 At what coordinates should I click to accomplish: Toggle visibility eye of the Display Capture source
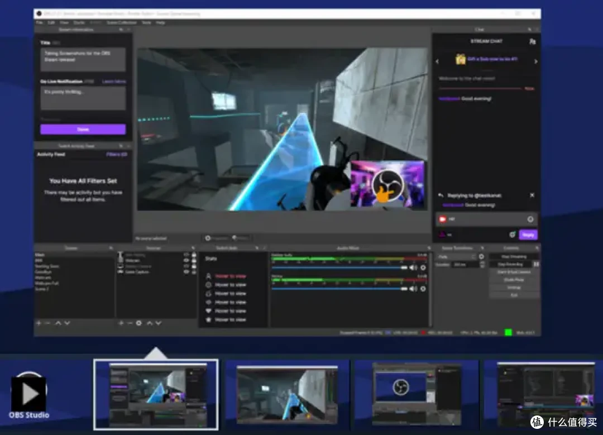coord(186,266)
